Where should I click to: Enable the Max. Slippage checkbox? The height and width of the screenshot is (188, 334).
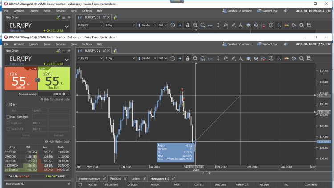point(8,117)
